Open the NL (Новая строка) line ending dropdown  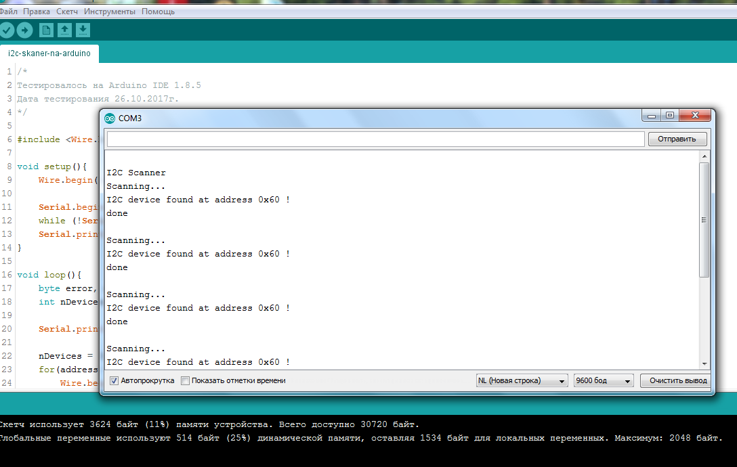[522, 380]
